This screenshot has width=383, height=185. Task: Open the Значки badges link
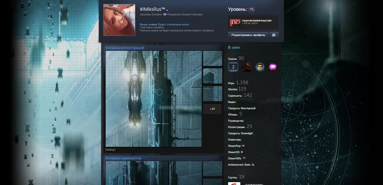(x=232, y=59)
